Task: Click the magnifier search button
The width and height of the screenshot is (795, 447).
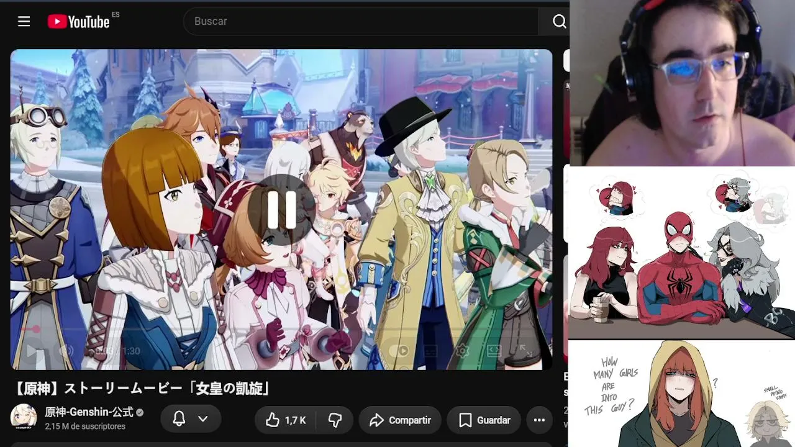Action: tap(559, 22)
